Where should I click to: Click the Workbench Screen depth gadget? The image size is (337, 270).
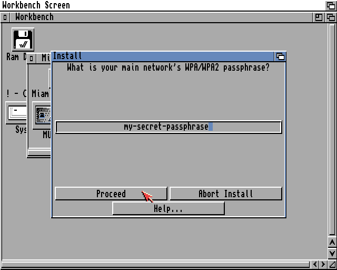pos(331,5)
